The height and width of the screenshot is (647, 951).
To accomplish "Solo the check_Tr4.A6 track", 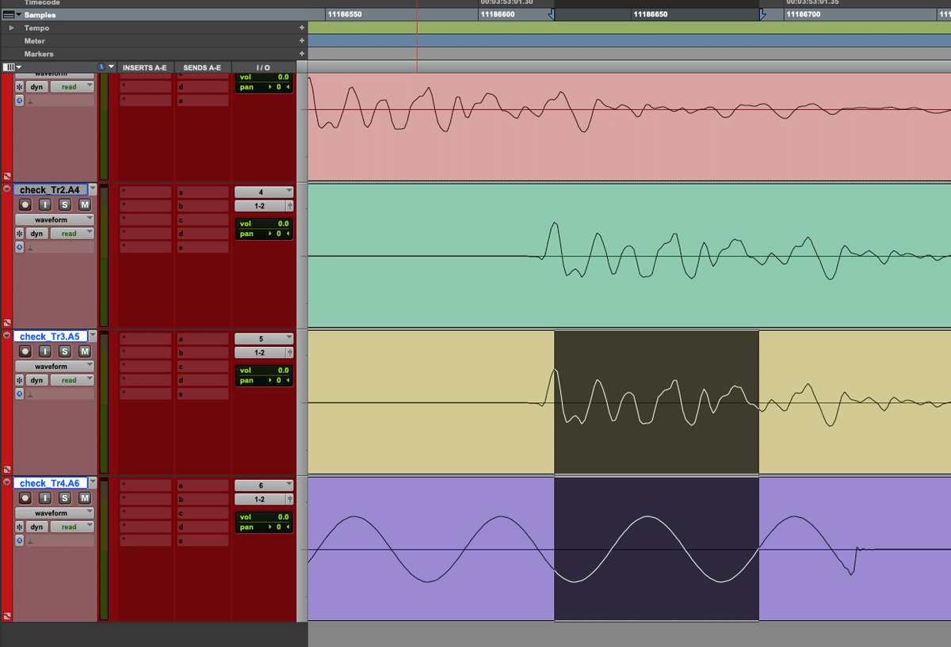I will [x=64, y=497].
